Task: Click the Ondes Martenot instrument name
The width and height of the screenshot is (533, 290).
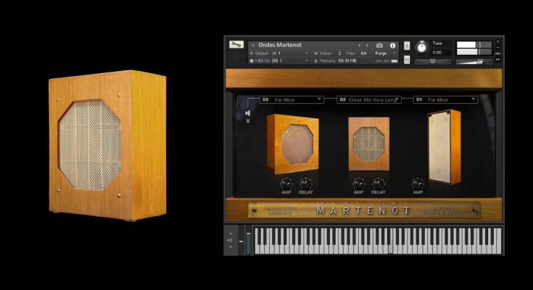Action: pyautogui.click(x=280, y=45)
